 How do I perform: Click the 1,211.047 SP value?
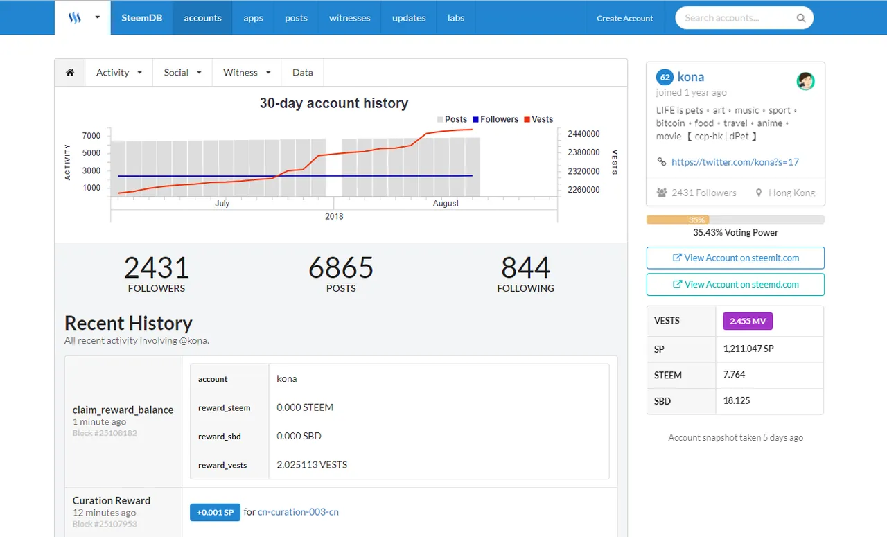[x=748, y=349]
